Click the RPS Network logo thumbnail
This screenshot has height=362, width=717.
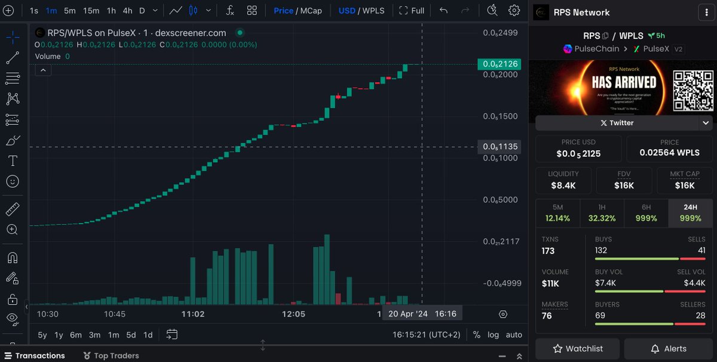(x=541, y=13)
